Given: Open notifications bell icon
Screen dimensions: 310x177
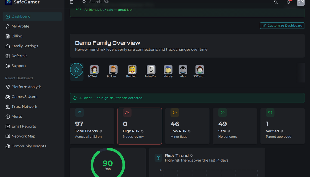Looking at the screenshot, I should click(288, 2).
